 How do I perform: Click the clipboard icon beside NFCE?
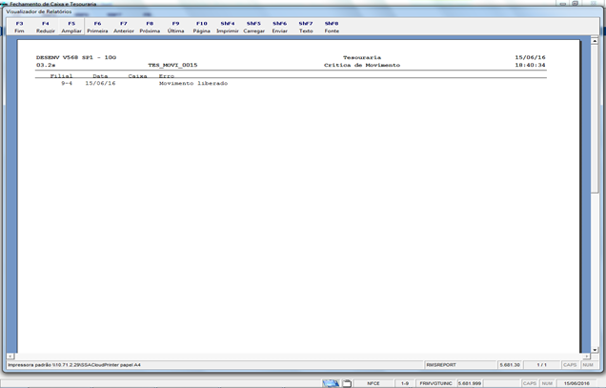tap(347, 383)
